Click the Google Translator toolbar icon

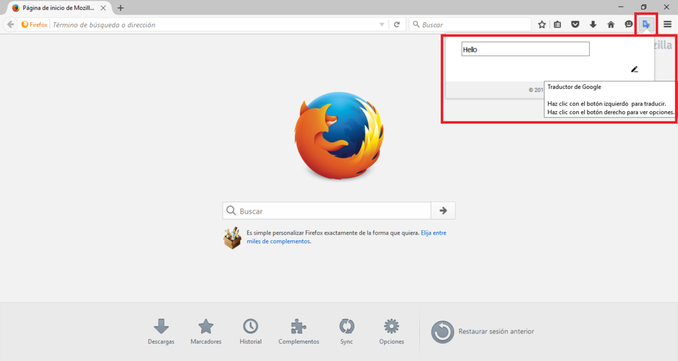(x=646, y=25)
